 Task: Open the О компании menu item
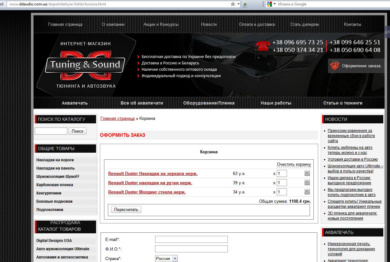[113, 24]
